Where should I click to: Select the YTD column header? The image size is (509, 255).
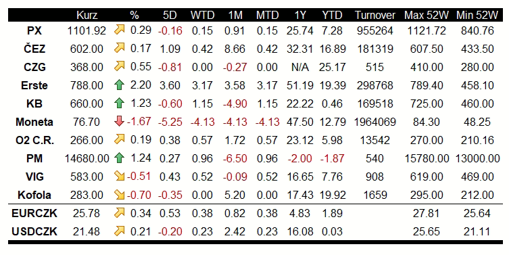click(332, 15)
